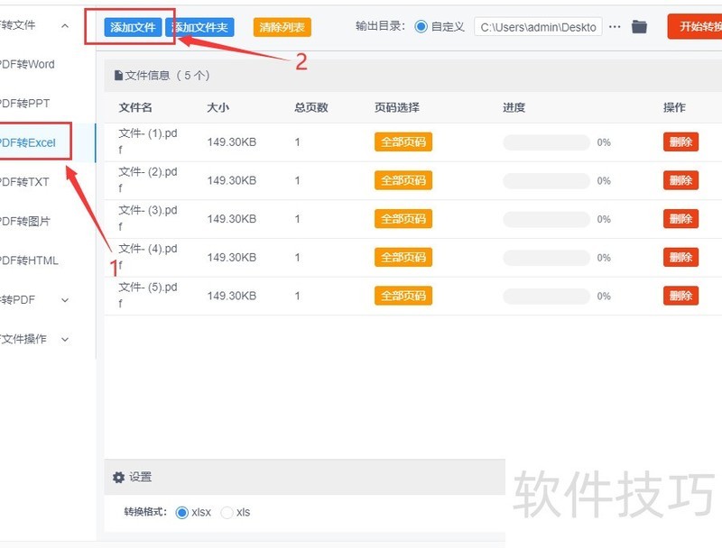Click the 文件名 column header
The image size is (722, 548).
tap(135, 107)
